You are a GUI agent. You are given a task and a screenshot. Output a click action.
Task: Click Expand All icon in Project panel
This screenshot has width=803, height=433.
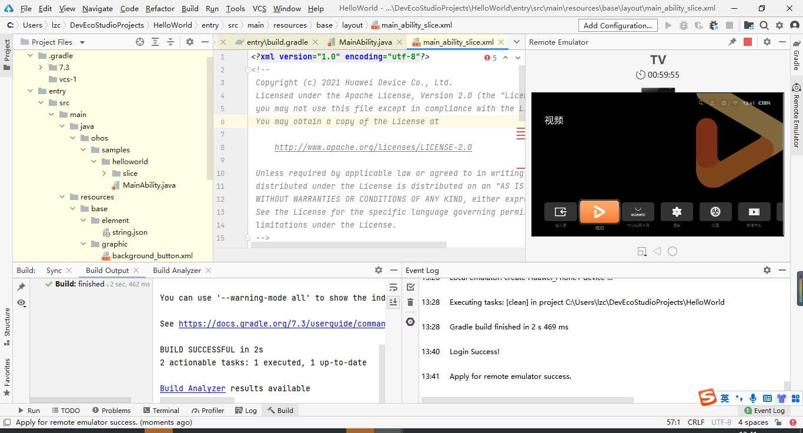pyautogui.click(x=155, y=42)
